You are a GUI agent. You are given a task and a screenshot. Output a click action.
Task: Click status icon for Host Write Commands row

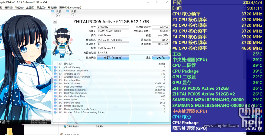55,93
